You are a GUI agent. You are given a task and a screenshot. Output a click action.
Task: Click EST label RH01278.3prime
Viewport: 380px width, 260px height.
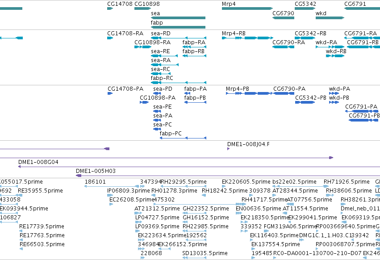coord(174,191)
